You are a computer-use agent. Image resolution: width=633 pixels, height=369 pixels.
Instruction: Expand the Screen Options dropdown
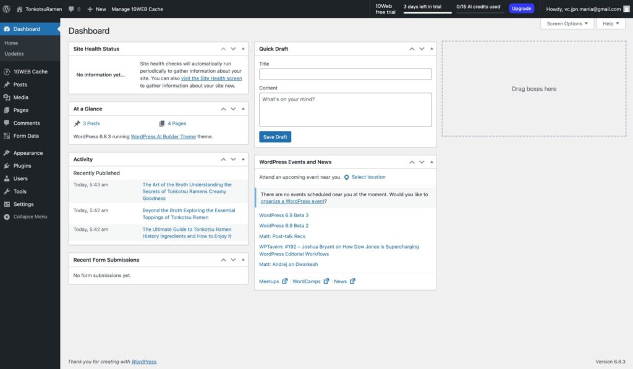pos(567,23)
